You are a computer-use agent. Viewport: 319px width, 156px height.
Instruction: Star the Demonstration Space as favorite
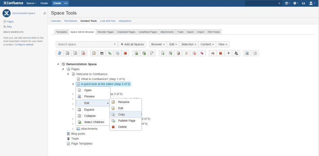point(44,13)
